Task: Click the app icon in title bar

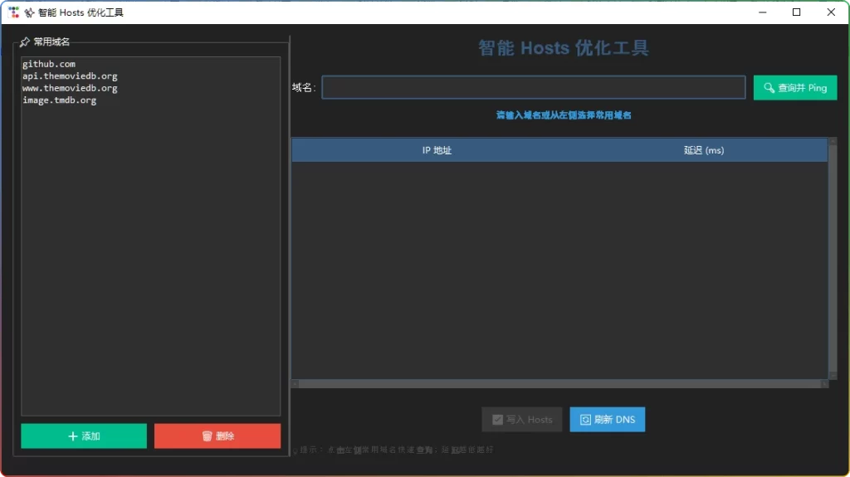Action: tap(13, 12)
